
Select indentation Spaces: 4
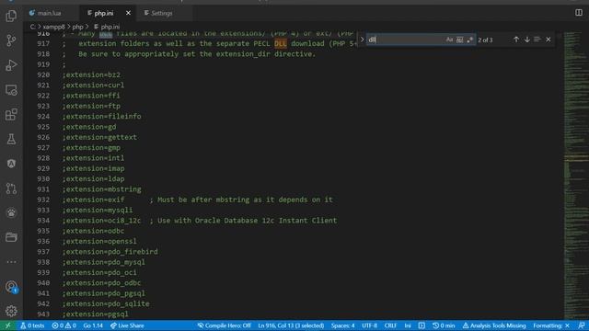tap(342, 325)
